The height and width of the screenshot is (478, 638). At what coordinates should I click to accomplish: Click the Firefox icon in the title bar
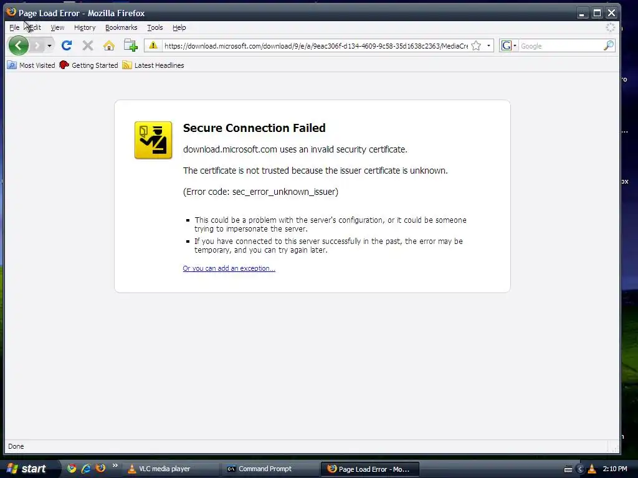(x=11, y=12)
